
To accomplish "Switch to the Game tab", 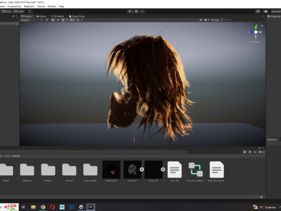I will tap(41, 16).
